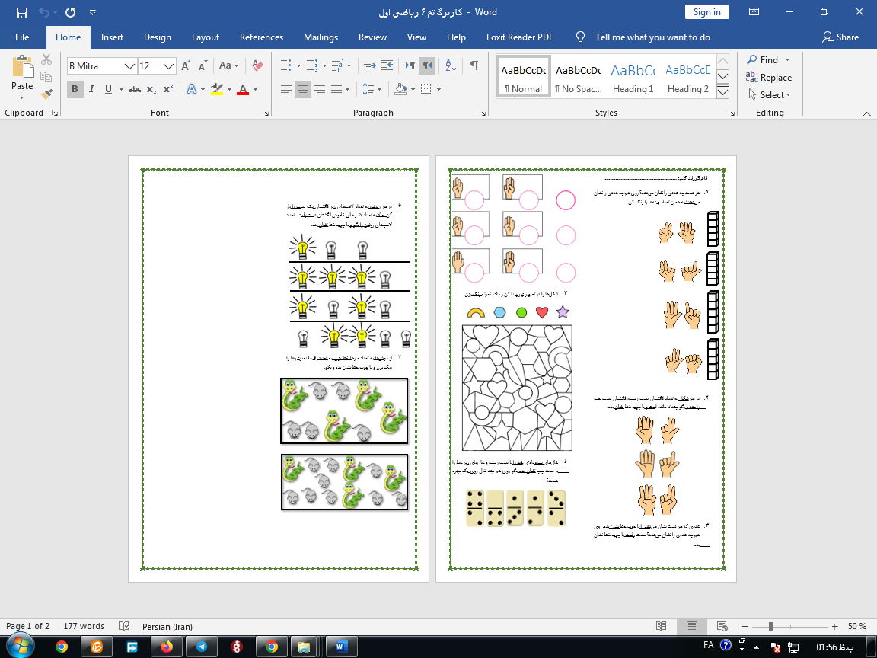877x658 pixels.
Task: Click the Format Painter brush icon
Action: 46,94
